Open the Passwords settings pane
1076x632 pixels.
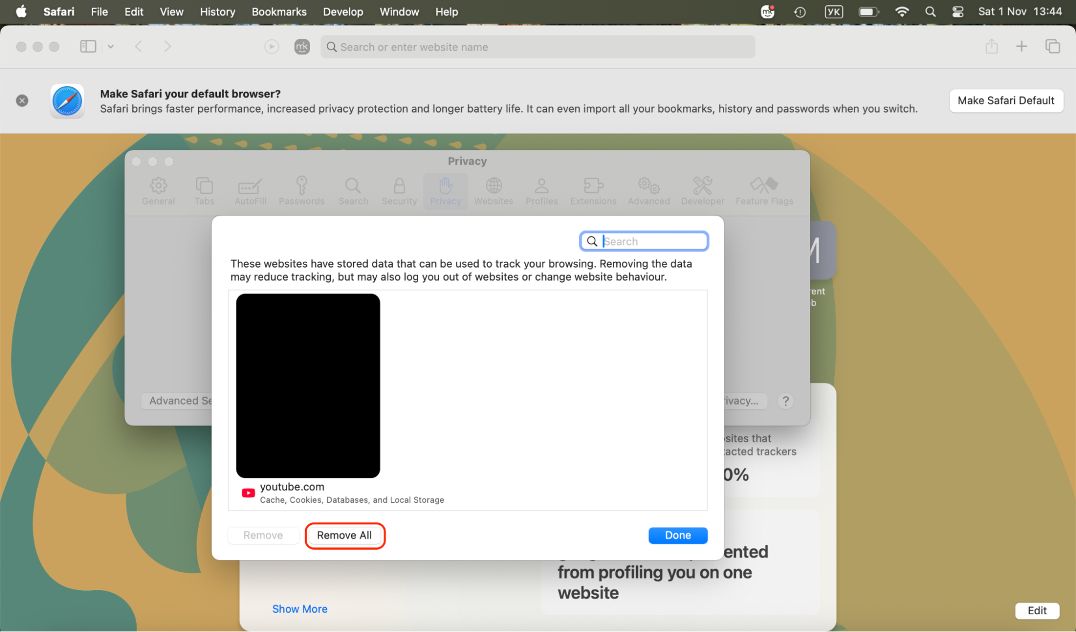tap(301, 191)
